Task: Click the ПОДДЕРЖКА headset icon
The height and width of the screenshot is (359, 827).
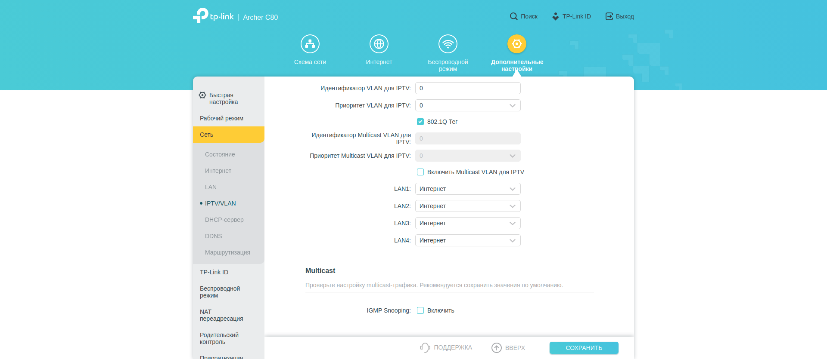Action: [x=425, y=347]
